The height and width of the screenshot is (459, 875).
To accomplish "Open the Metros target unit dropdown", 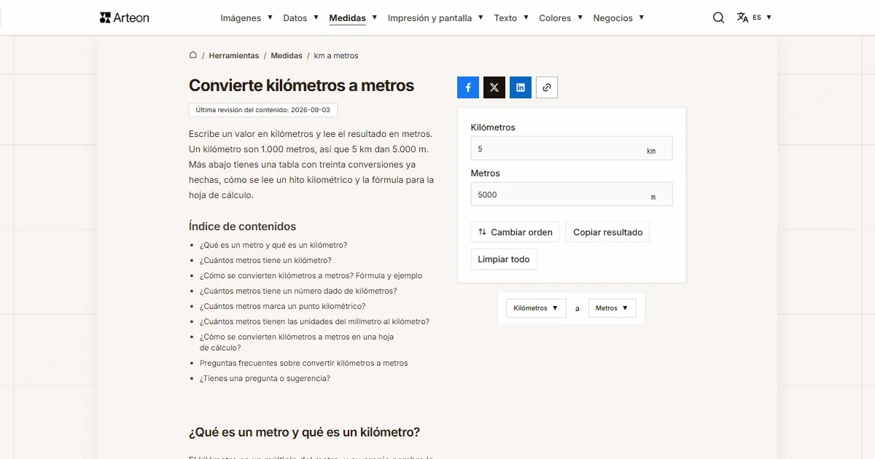I will [x=612, y=308].
